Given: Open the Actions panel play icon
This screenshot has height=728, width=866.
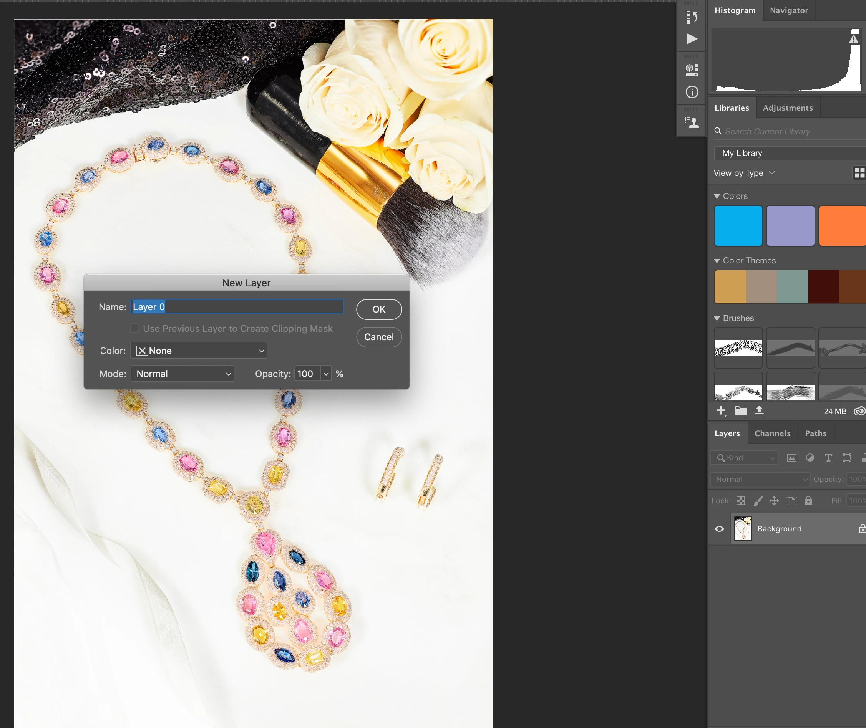Looking at the screenshot, I should pyautogui.click(x=692, y=39).
